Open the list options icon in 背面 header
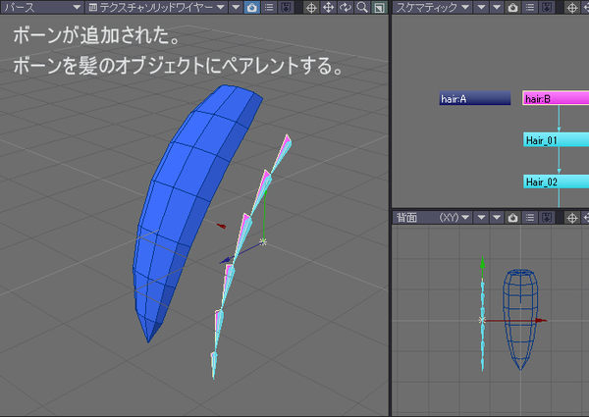The image size is (589, 417). click(x=530, y=217)
